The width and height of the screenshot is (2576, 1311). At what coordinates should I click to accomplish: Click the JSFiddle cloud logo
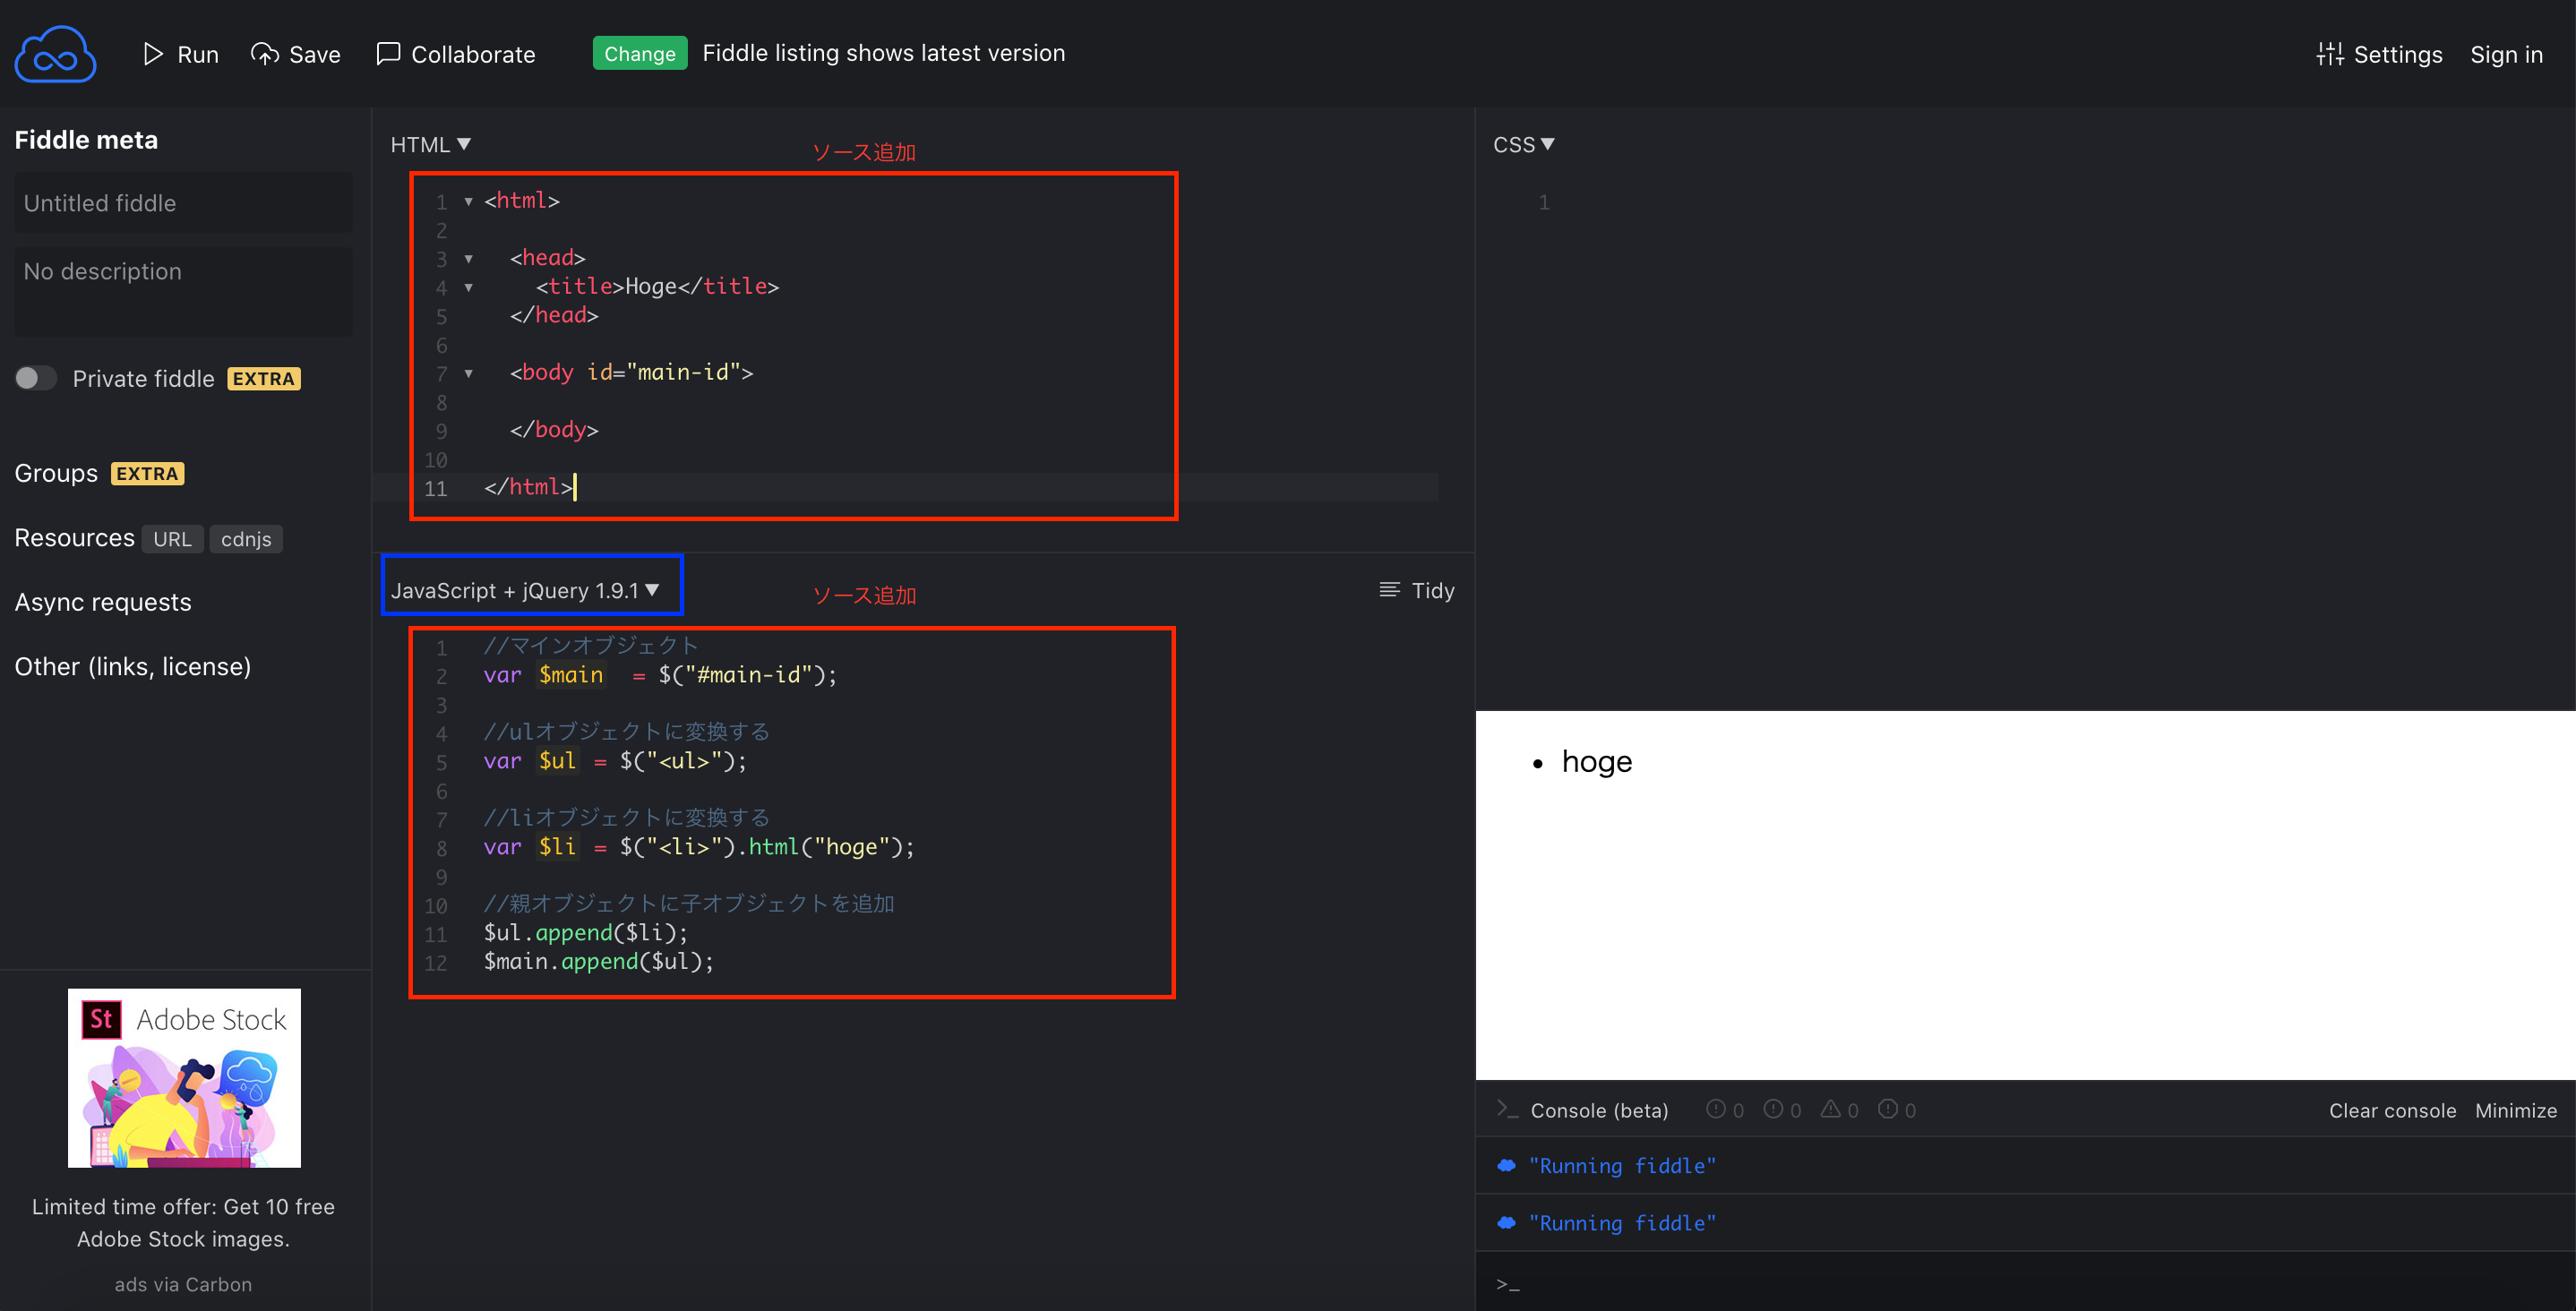click(x=55, y=54)
